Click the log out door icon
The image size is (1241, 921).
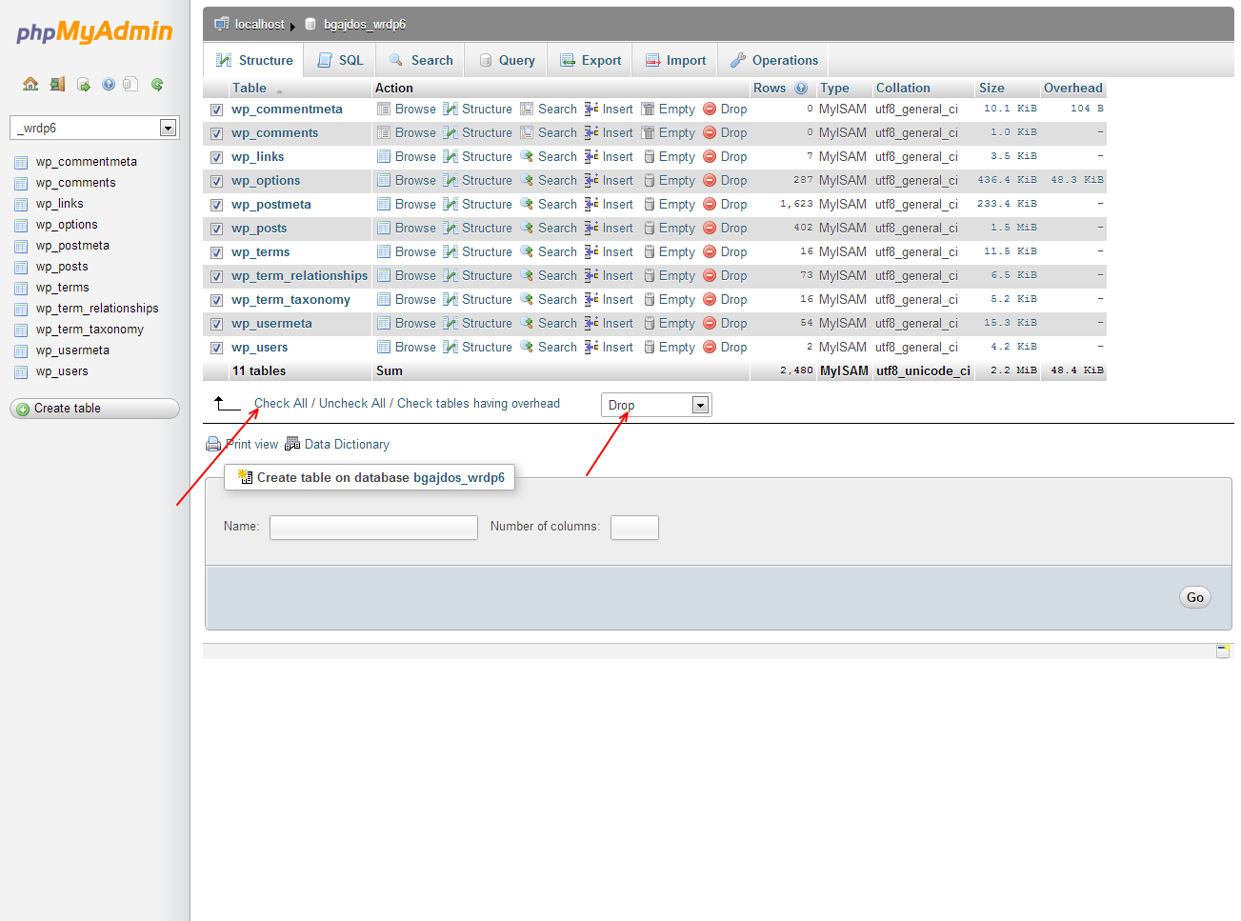coord(57,84)
